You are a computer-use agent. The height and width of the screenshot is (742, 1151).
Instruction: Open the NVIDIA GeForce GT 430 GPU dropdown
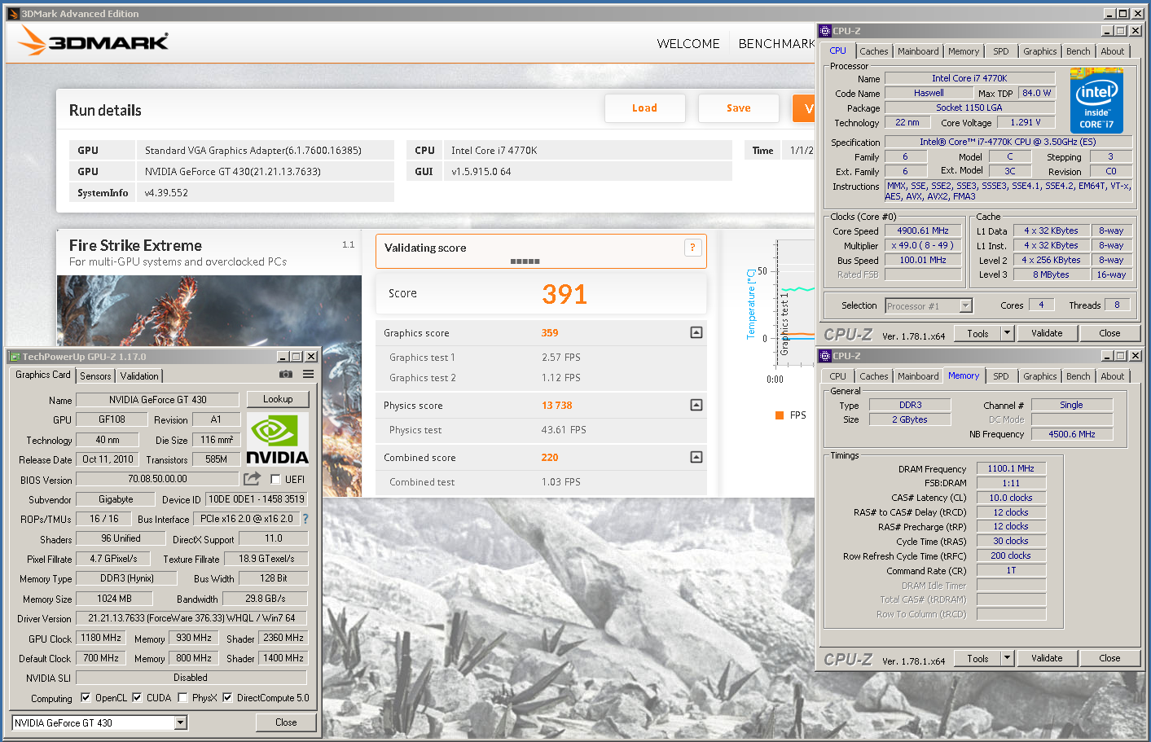click(x=181, y=722)
